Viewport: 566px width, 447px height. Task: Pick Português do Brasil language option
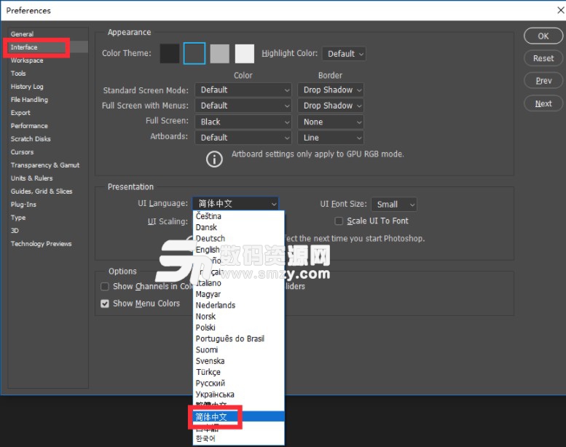229,339
